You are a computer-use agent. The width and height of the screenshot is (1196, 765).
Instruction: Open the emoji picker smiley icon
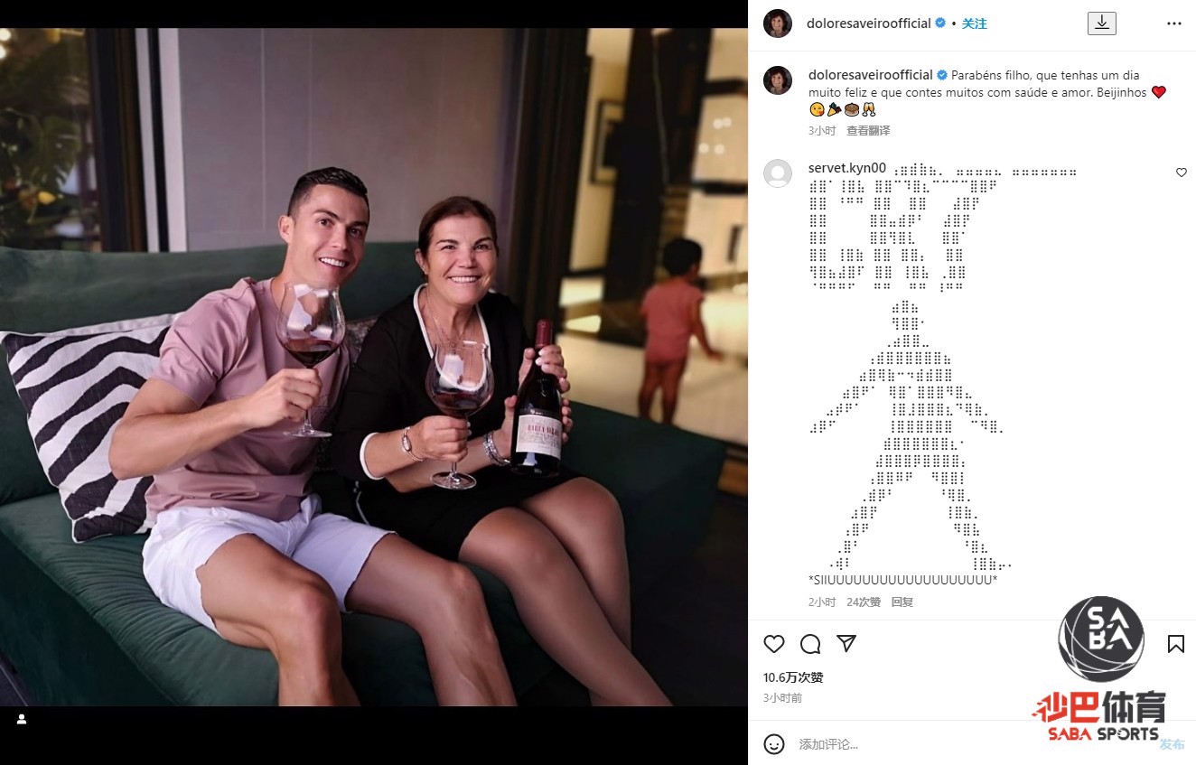774,744
